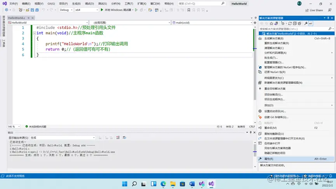Click the pending changes filter clock icon

pos(283,23)
